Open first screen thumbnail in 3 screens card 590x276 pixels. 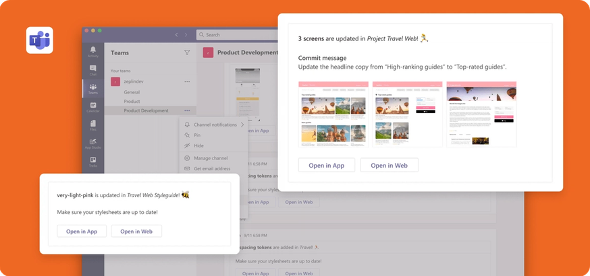[x=333, y=114]
